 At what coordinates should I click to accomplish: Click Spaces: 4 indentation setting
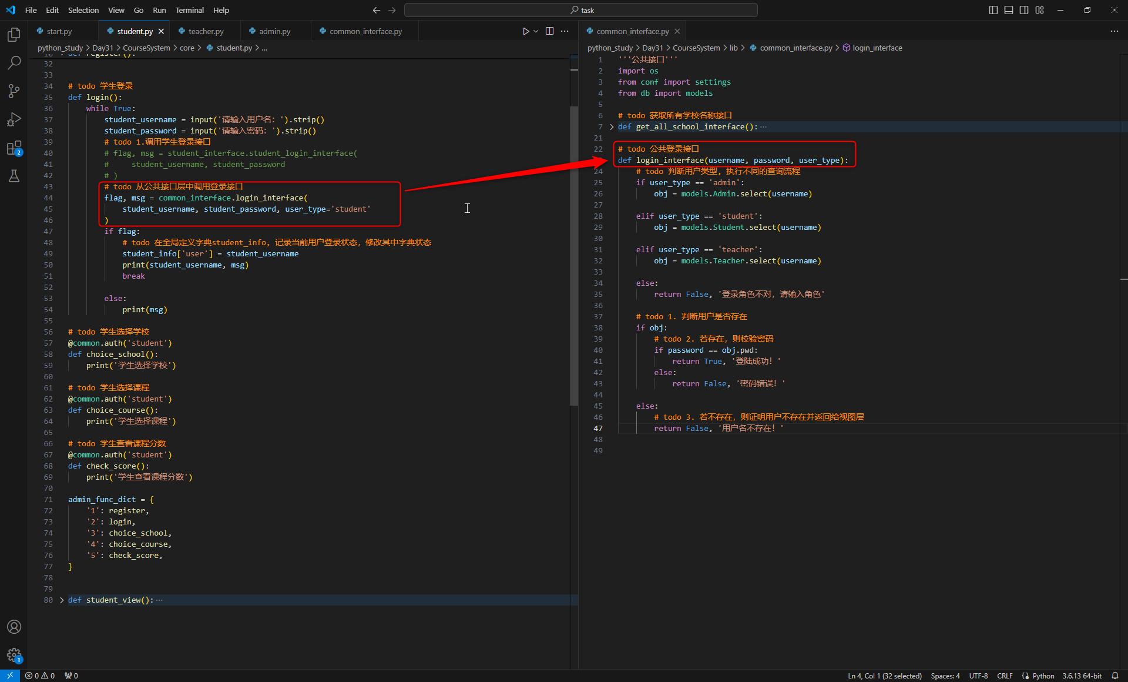click(x=945, y=676)
